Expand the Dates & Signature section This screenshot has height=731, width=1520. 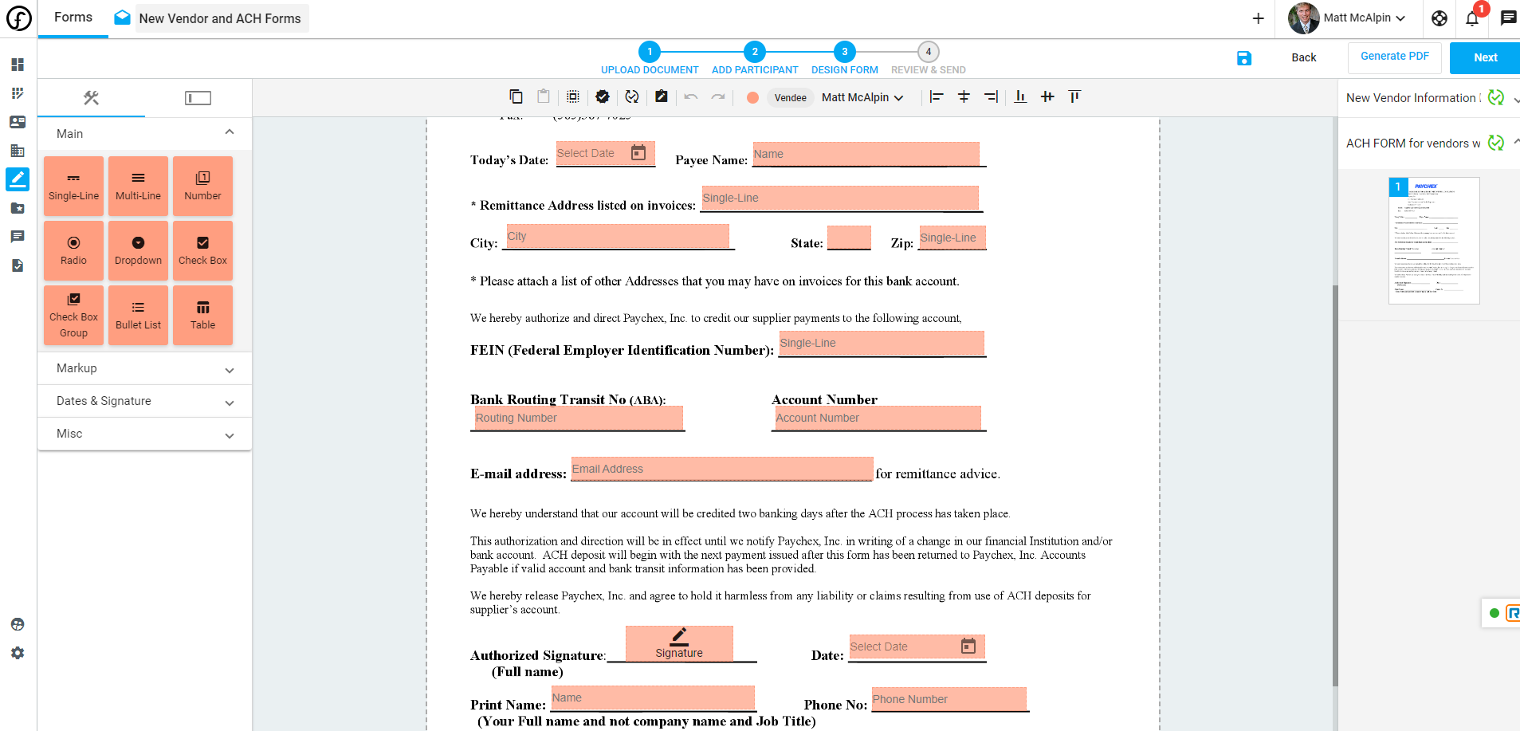[x=143, y=401]
